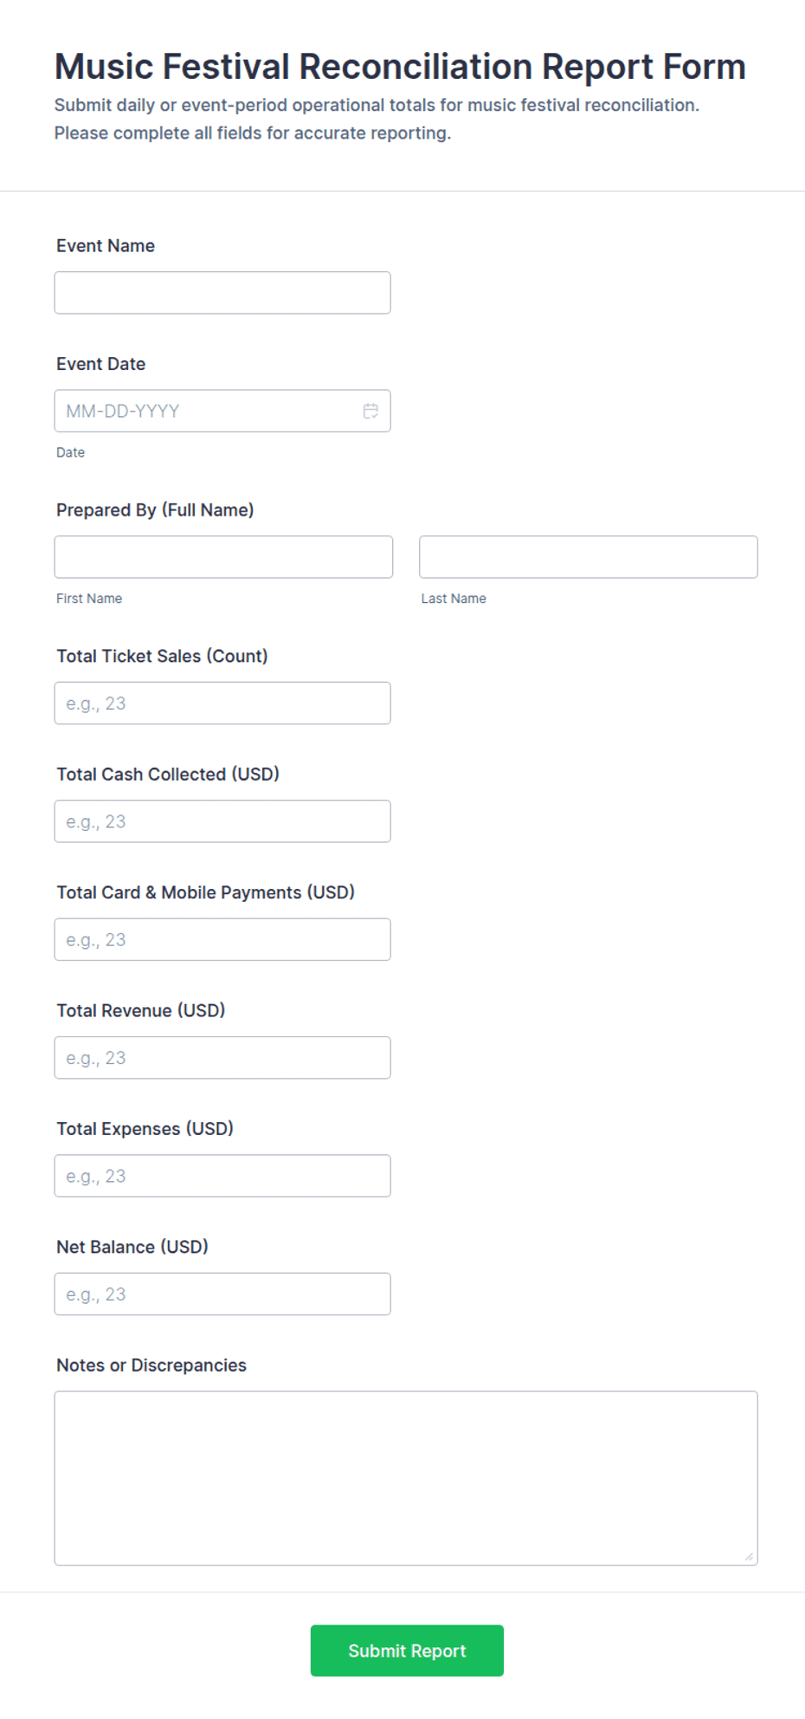This screenshot has width=805, height=1719.
Task: Open the calendar date picker icon
Action: [x=370, y=411]
